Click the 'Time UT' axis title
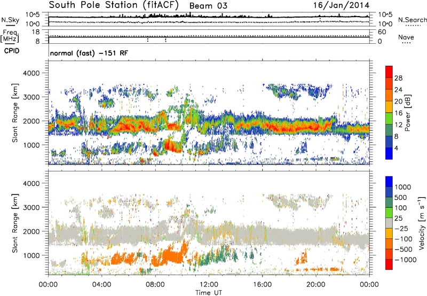 209,292
